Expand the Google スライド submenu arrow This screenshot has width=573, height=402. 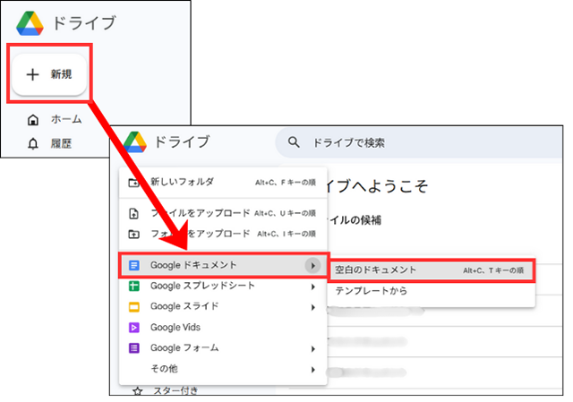pos(312,307)
